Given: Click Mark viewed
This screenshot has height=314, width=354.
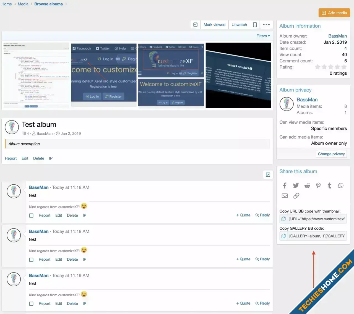Looking at the screenshot, I should pyautogui.click(x=214, y=25).
